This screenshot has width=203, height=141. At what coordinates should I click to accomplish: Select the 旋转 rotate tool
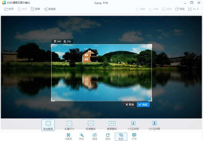(x=108, y=136)
